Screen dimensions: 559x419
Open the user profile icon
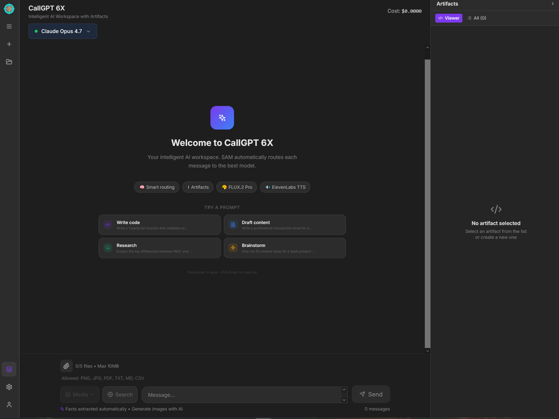click(x=9, y=405)
